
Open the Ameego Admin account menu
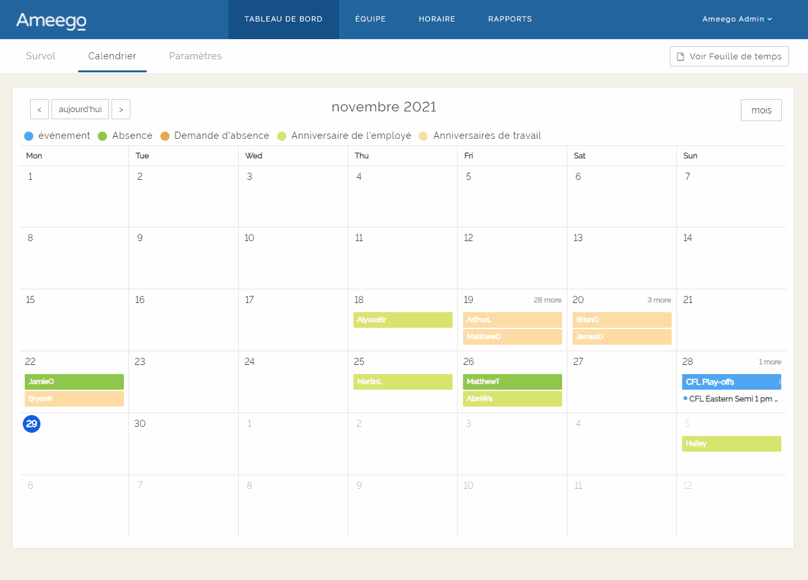point(737,19)
